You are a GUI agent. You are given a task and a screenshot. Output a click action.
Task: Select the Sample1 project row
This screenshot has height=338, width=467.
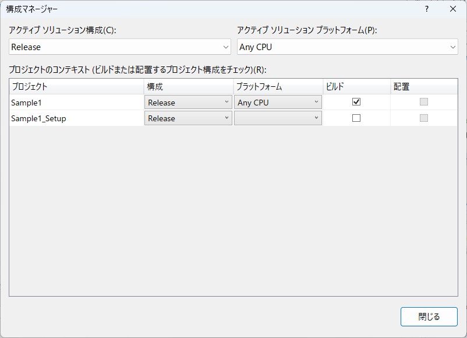[x=76, y=103]
